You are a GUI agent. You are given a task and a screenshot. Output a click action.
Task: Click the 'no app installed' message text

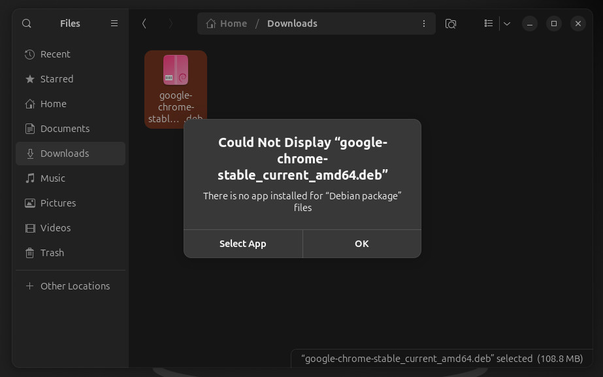(302, 202)
